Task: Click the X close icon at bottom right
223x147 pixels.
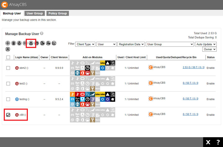Action: tap(208, 142)
